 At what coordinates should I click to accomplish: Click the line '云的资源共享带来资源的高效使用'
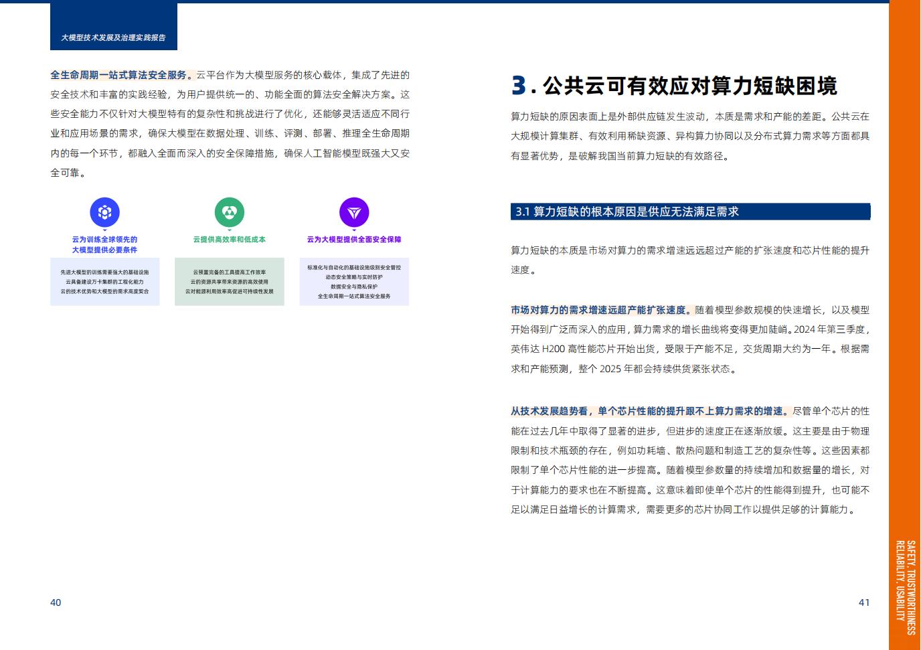pyautogui.click(x=230, y=282)
